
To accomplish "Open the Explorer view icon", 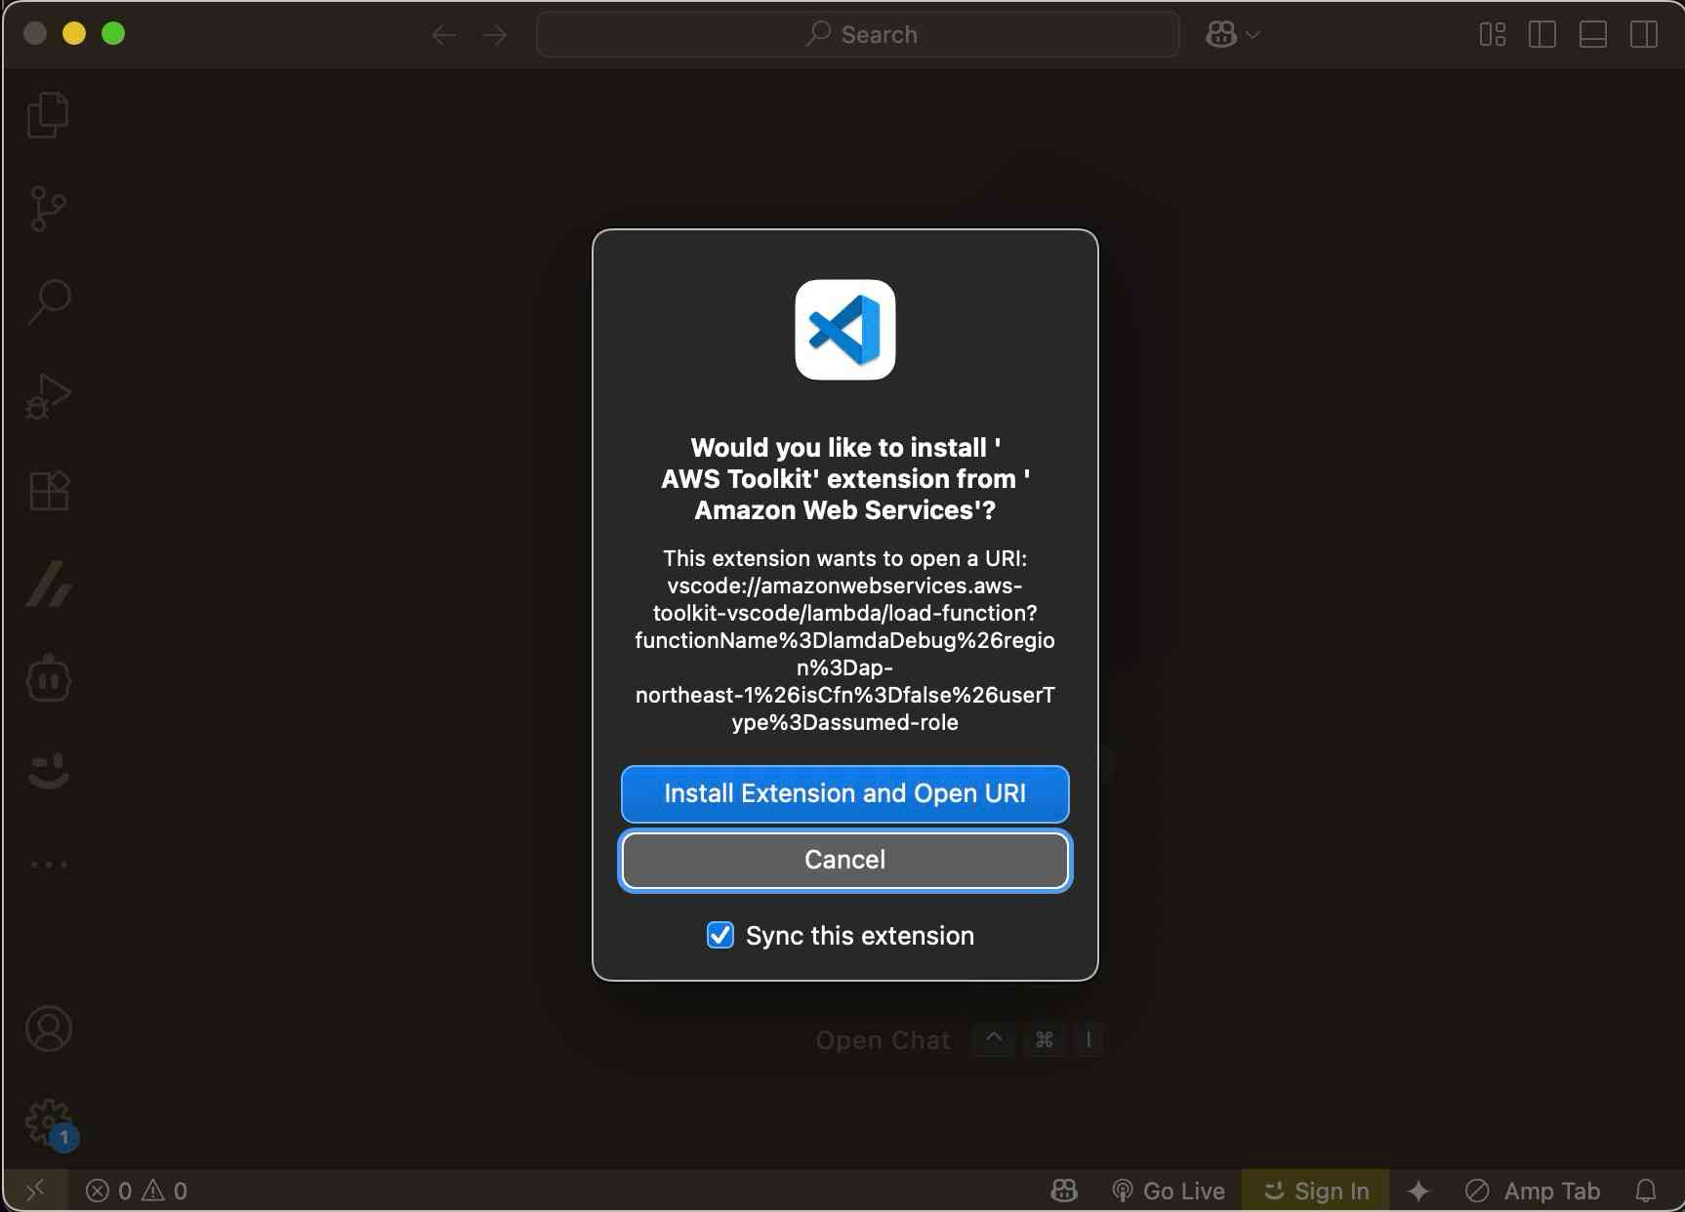I will coord(48,115).
